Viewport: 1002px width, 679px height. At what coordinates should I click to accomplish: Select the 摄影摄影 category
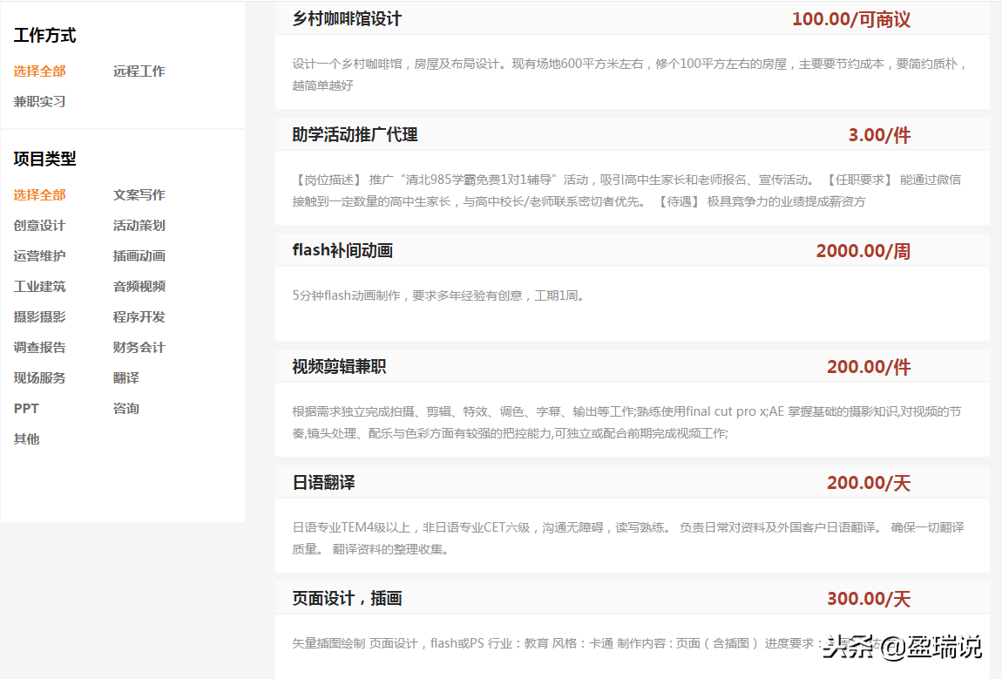click(39, 317)
